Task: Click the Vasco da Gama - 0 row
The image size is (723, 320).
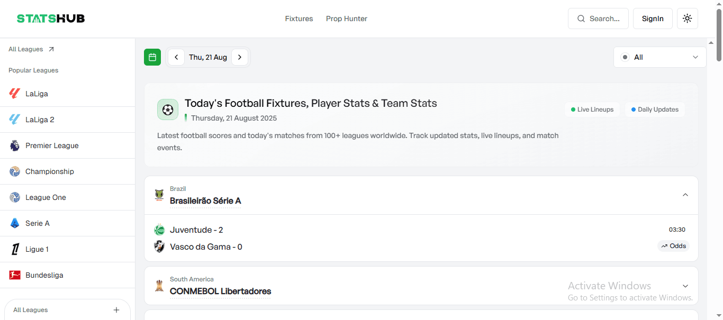Action: [x=206, y=247]
